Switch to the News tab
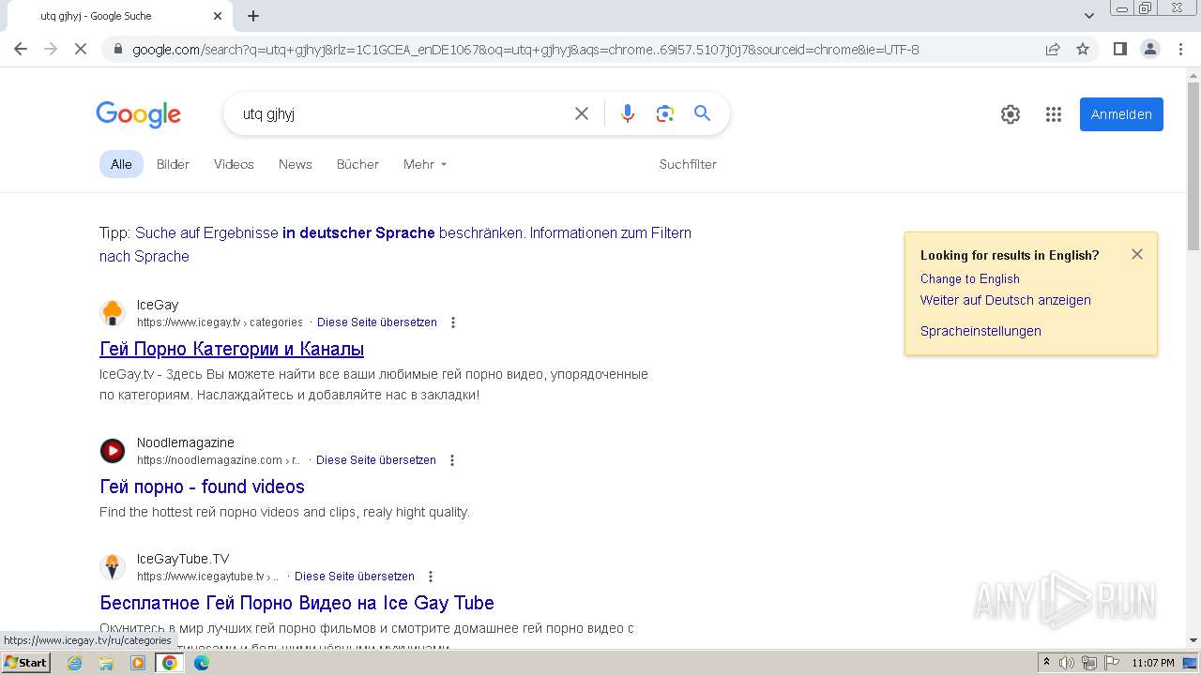 (295, 164)
